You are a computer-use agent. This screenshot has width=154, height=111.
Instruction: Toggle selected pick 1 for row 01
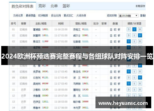[134, 29]
